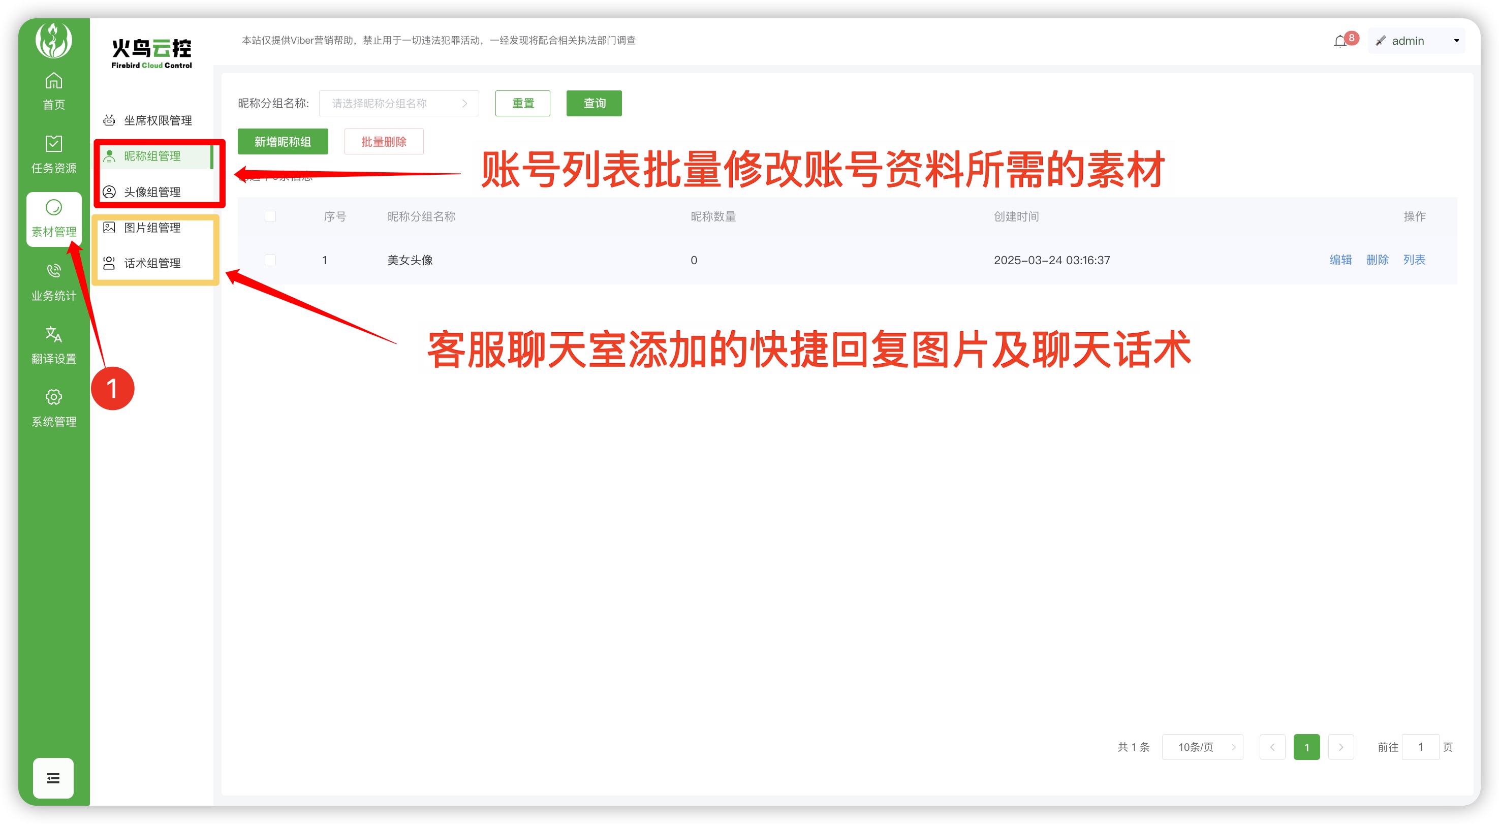The height and width of the screenshot is (824, 1499).
Task: Open 翻译设置 translate icon
Action: coord(53,334)
